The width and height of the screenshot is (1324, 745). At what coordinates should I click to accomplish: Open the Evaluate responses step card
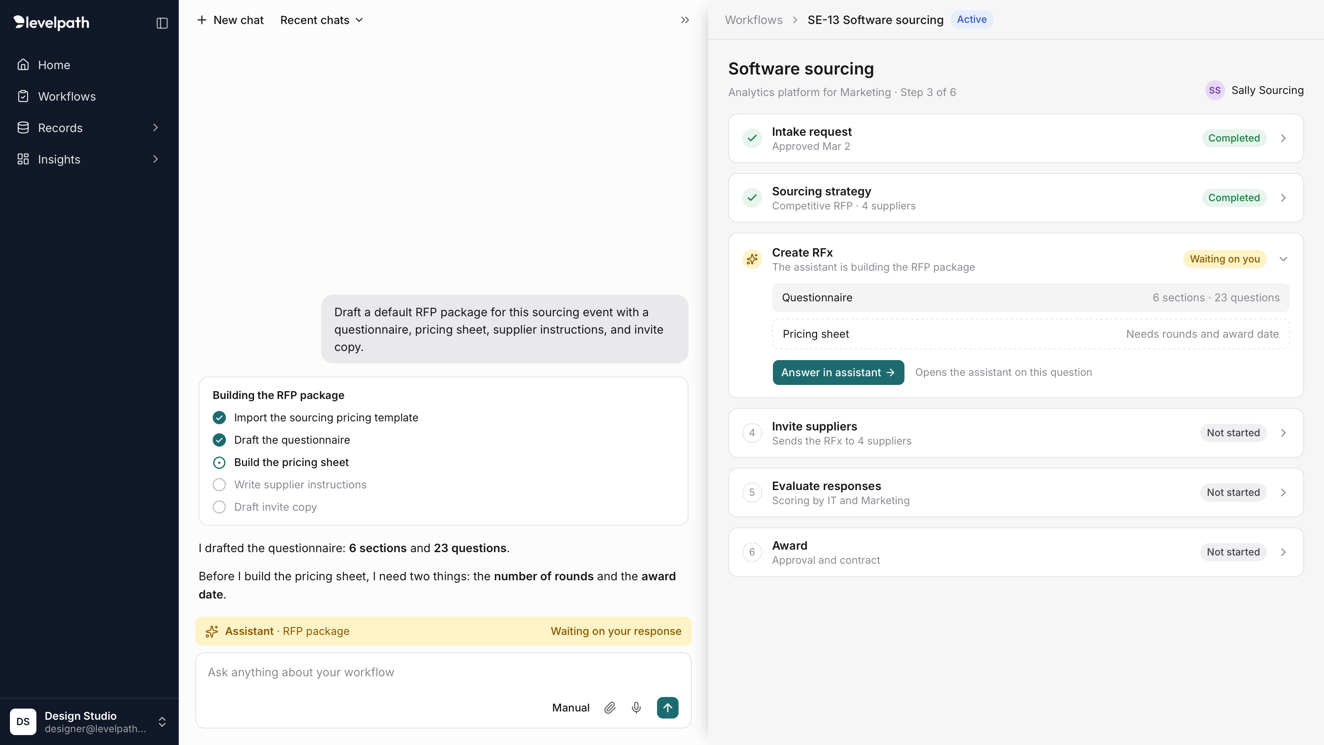pos(1016,492)
